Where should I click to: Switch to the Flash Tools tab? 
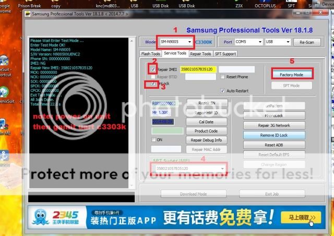[150, 53]
